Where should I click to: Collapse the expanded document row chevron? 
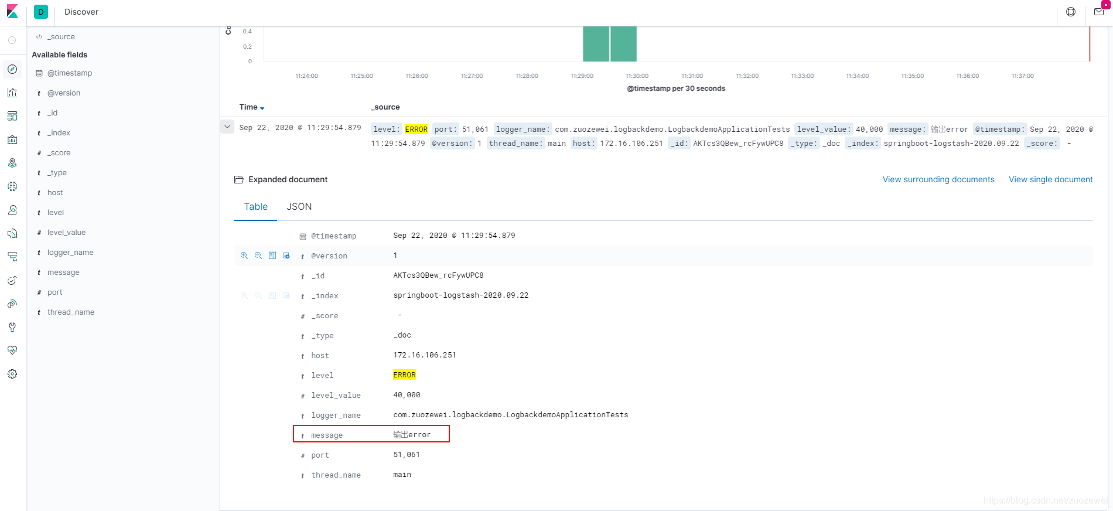point(227,127)
